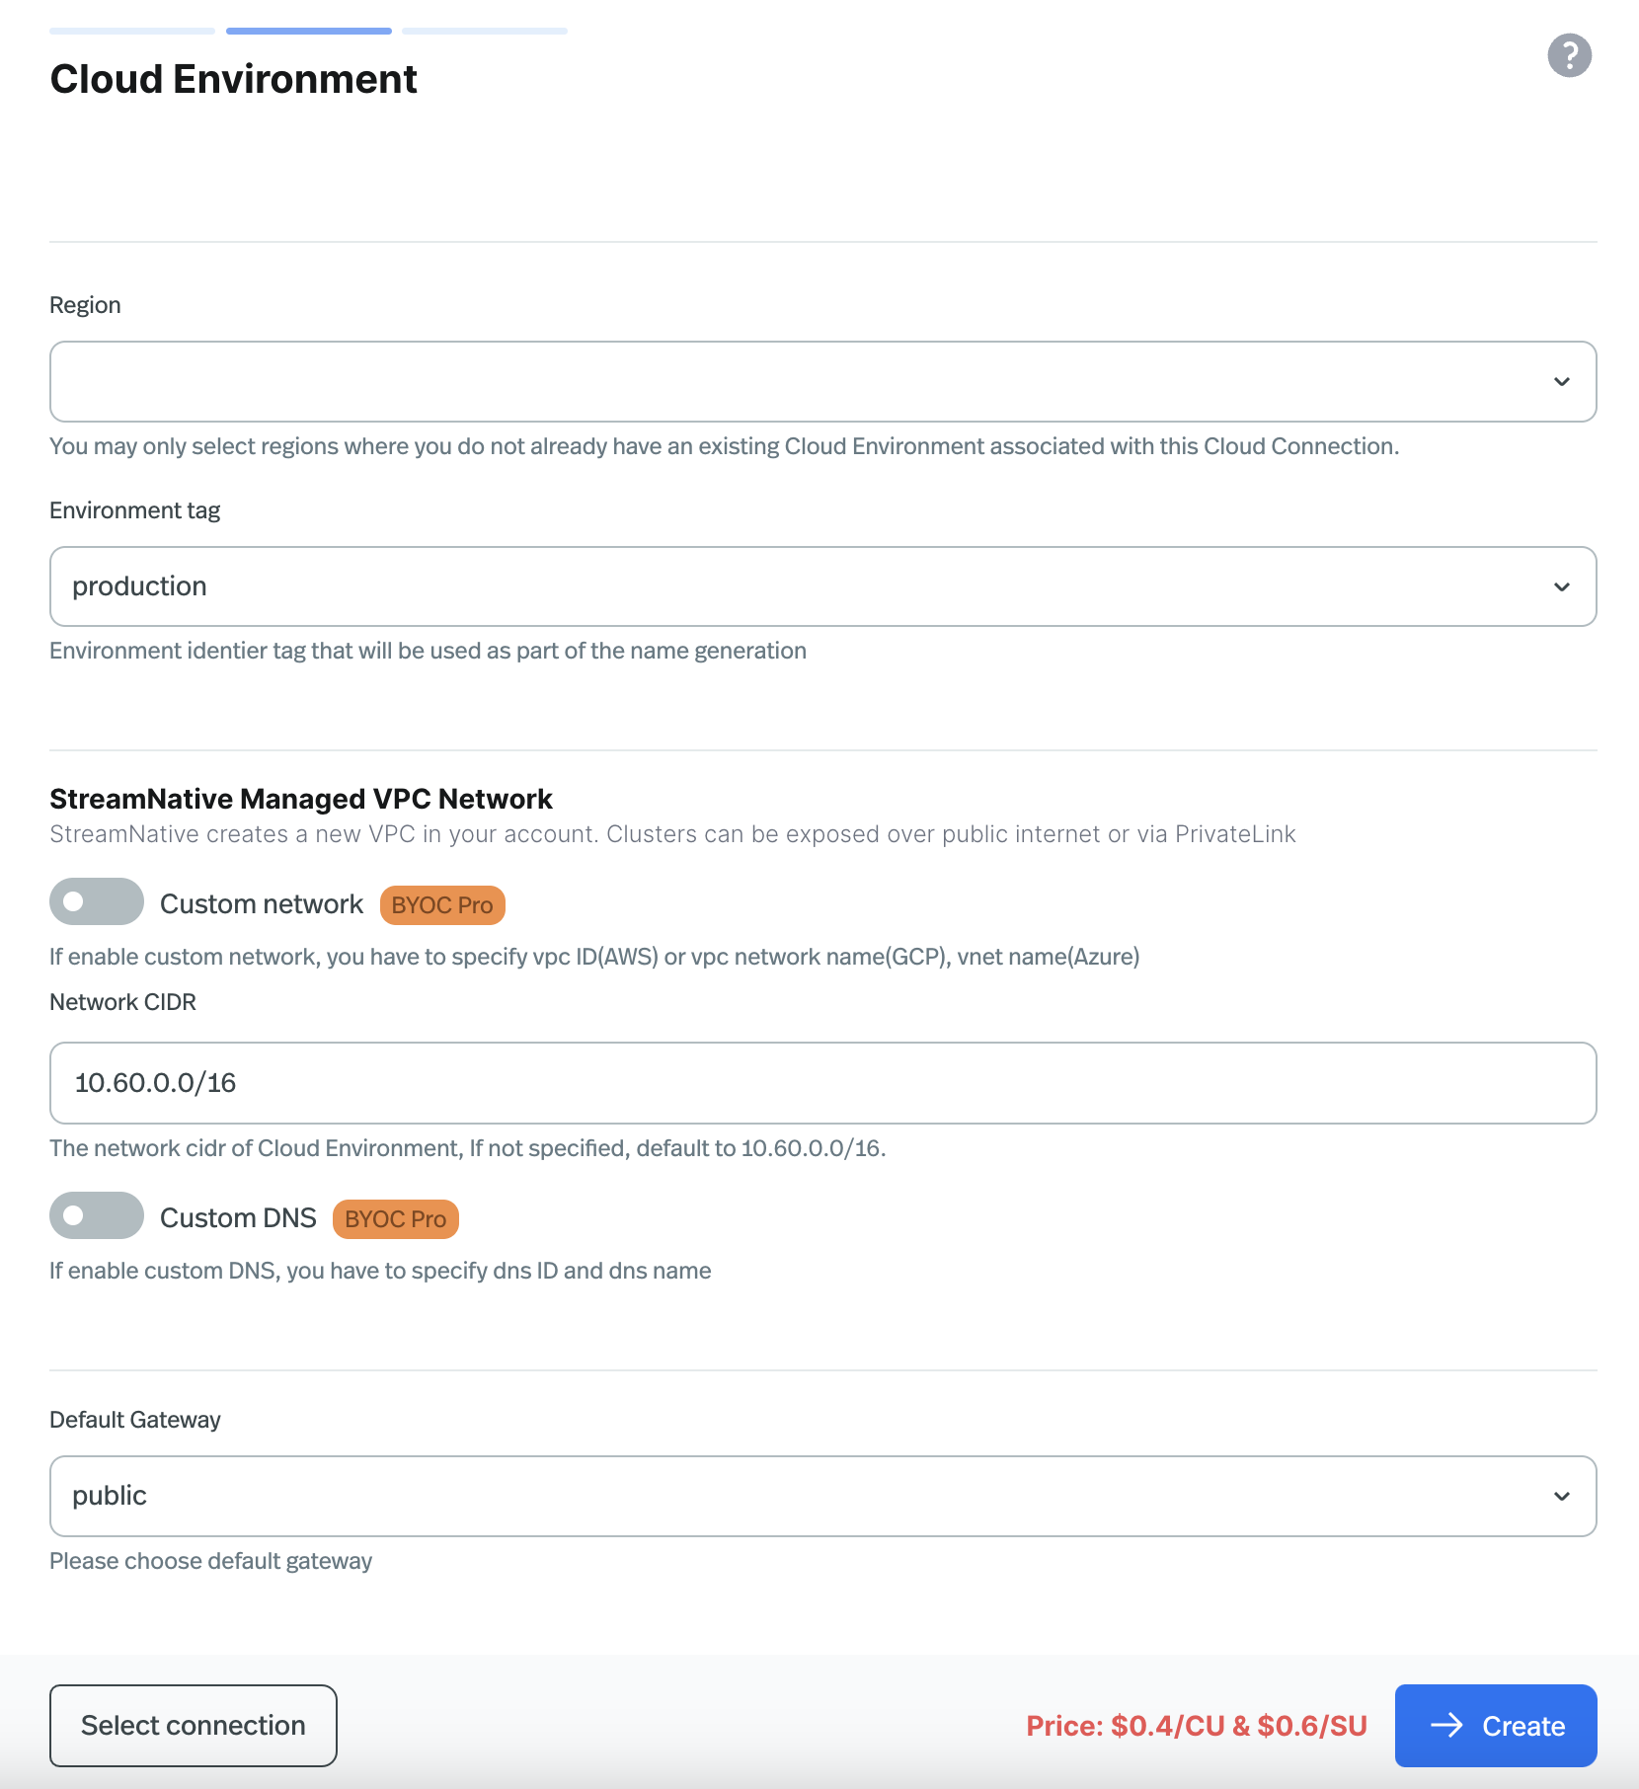Click the chevron on the Environment tag selector
This screenshot has height=1789, width=1639.
(x=1561, y=586)
